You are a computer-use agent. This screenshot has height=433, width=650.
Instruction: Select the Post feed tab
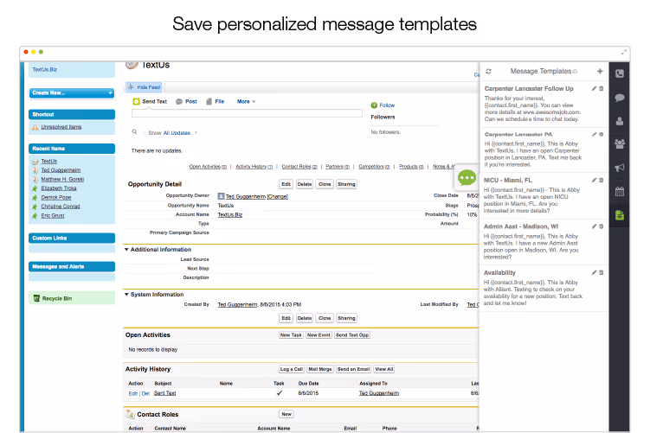click(x=186, y=101)
